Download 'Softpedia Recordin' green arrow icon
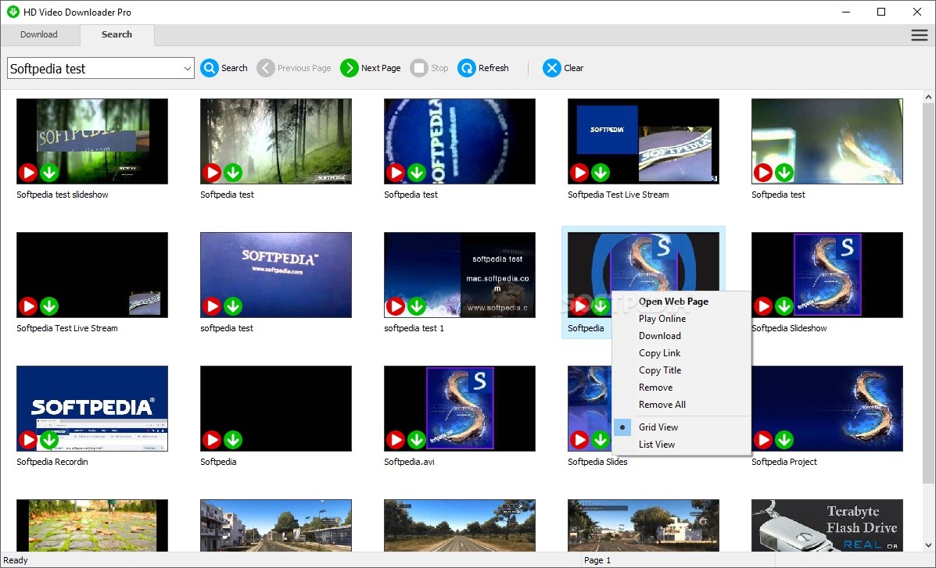 (x=49, y=441)
